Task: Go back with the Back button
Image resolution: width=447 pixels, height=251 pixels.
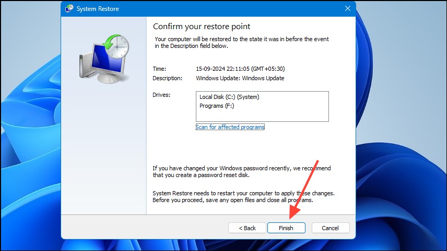Action: [x=247, y=228]
